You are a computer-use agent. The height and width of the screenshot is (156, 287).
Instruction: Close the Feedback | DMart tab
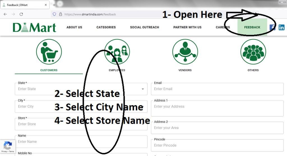coord(46,5)
